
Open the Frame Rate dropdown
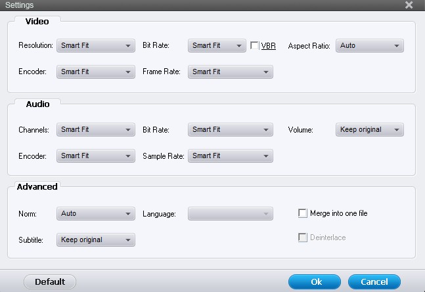(230, 72)
